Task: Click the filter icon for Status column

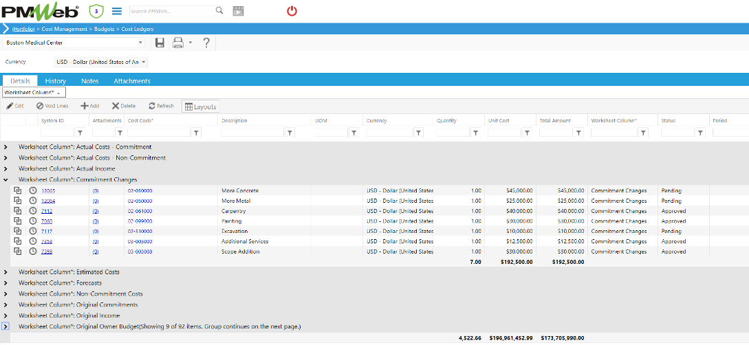Action: click(700, 133)
